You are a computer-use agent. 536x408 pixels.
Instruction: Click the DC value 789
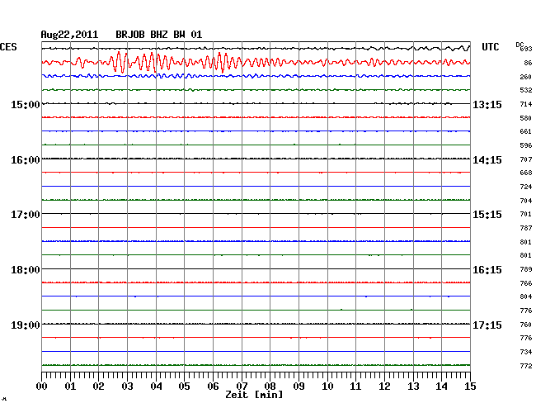[526, 269]
